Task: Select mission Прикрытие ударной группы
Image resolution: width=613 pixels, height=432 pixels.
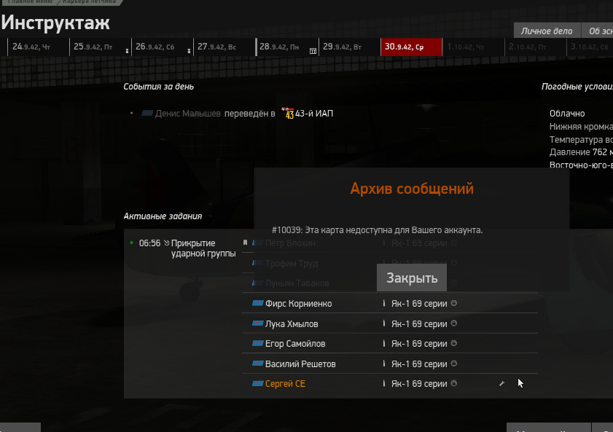Action: (203, 248)
